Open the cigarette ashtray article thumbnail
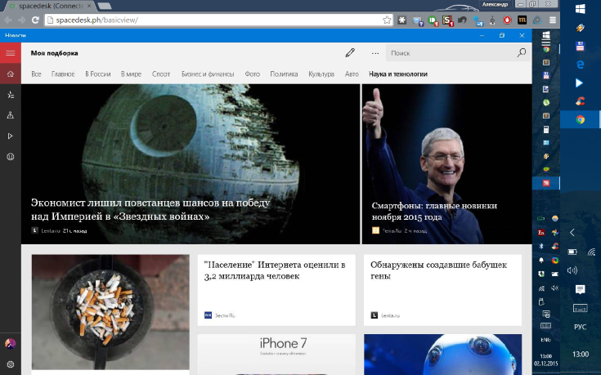The width and height of the screenshot is (601, 375). pyautogui.click(x=110, y=312)
